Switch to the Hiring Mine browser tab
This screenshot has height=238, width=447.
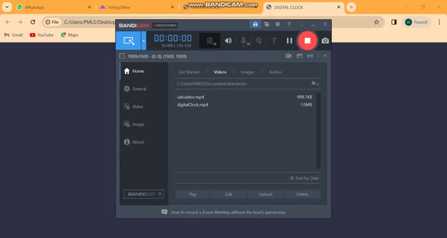click(x=137, y=7)
